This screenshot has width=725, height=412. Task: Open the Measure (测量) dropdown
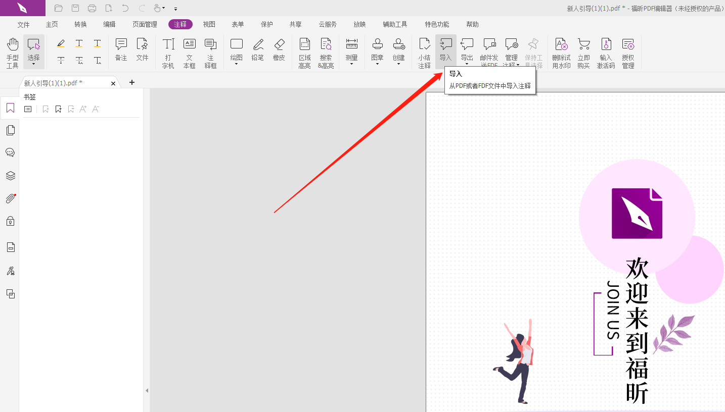point(351,53)
